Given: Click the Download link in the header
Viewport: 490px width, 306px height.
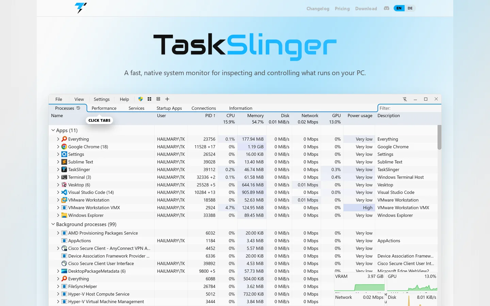Looking at the screenshot, I should (x=366, y=8).
